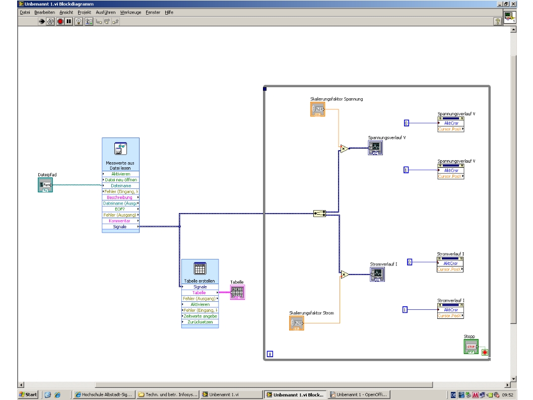Click the Cursor.PosX property arrow of top Spannungsverlauf V

point(462,129)
